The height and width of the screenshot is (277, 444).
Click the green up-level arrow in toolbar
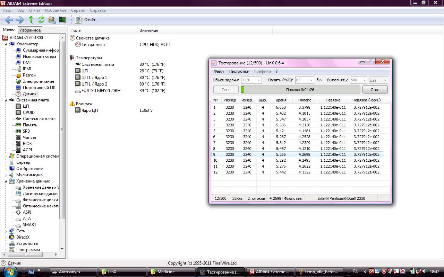pos(31,20)
